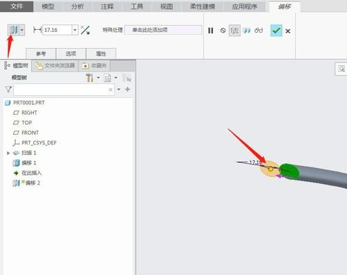Accept with the green checkmark
The image size is (347, 275).
(x=276, y=31)
